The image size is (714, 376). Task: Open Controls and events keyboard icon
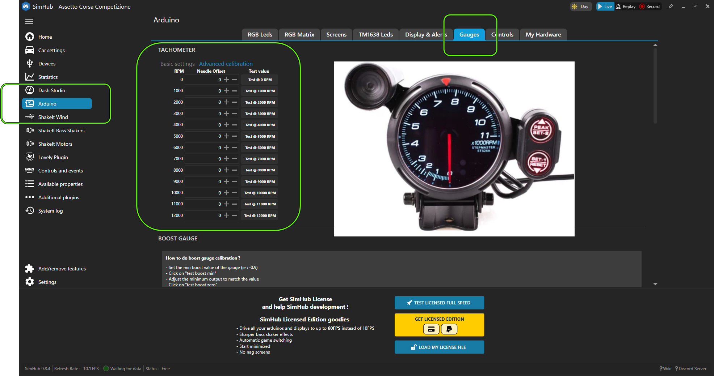30,170
